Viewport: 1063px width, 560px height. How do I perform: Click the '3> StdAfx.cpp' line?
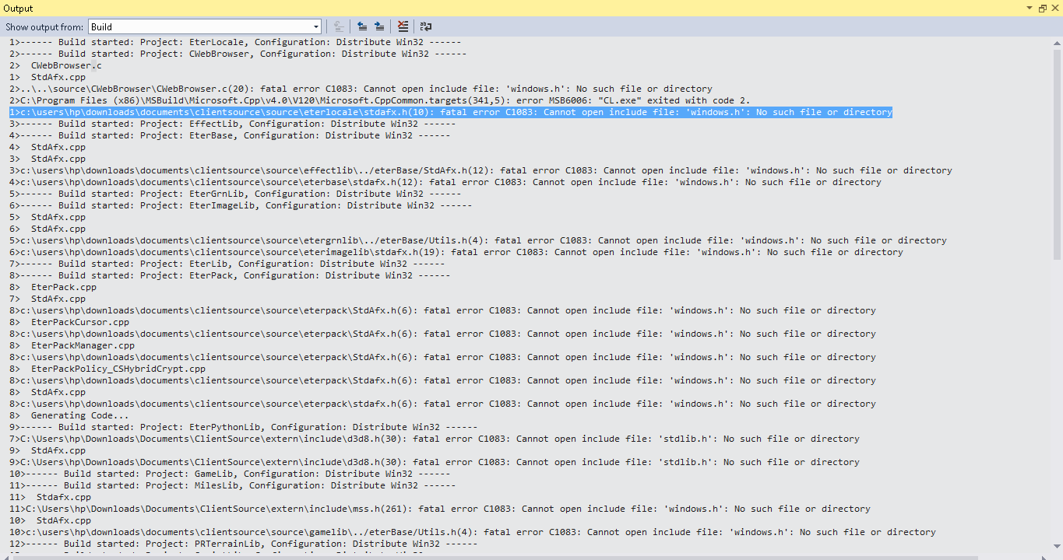(48, 159)
